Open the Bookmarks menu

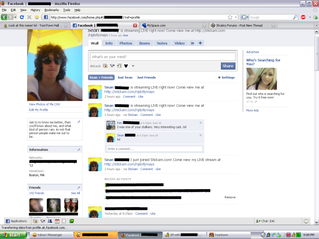pyautogui.click(x=51, y=10)
